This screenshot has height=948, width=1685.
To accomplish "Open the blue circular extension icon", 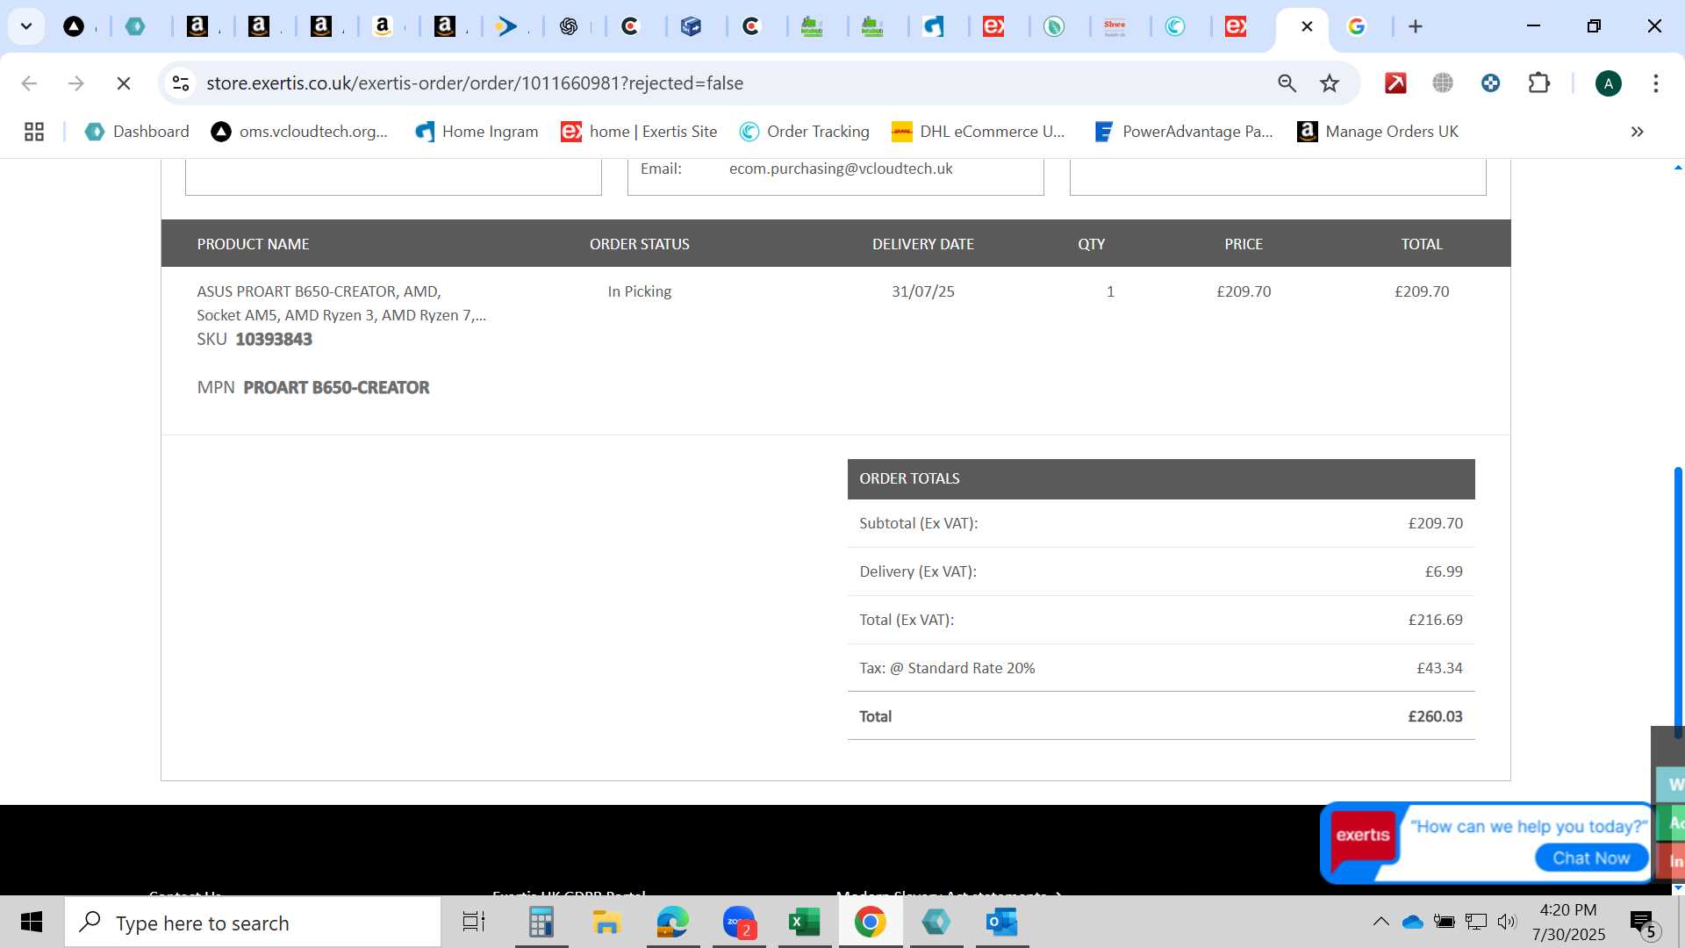I will point(1490,83).
